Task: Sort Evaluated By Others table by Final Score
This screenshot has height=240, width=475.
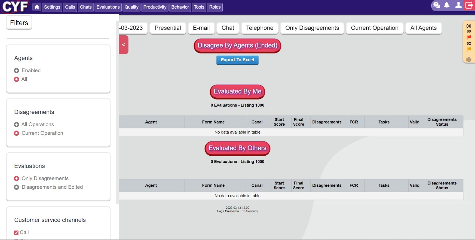Action: (301, 186)
